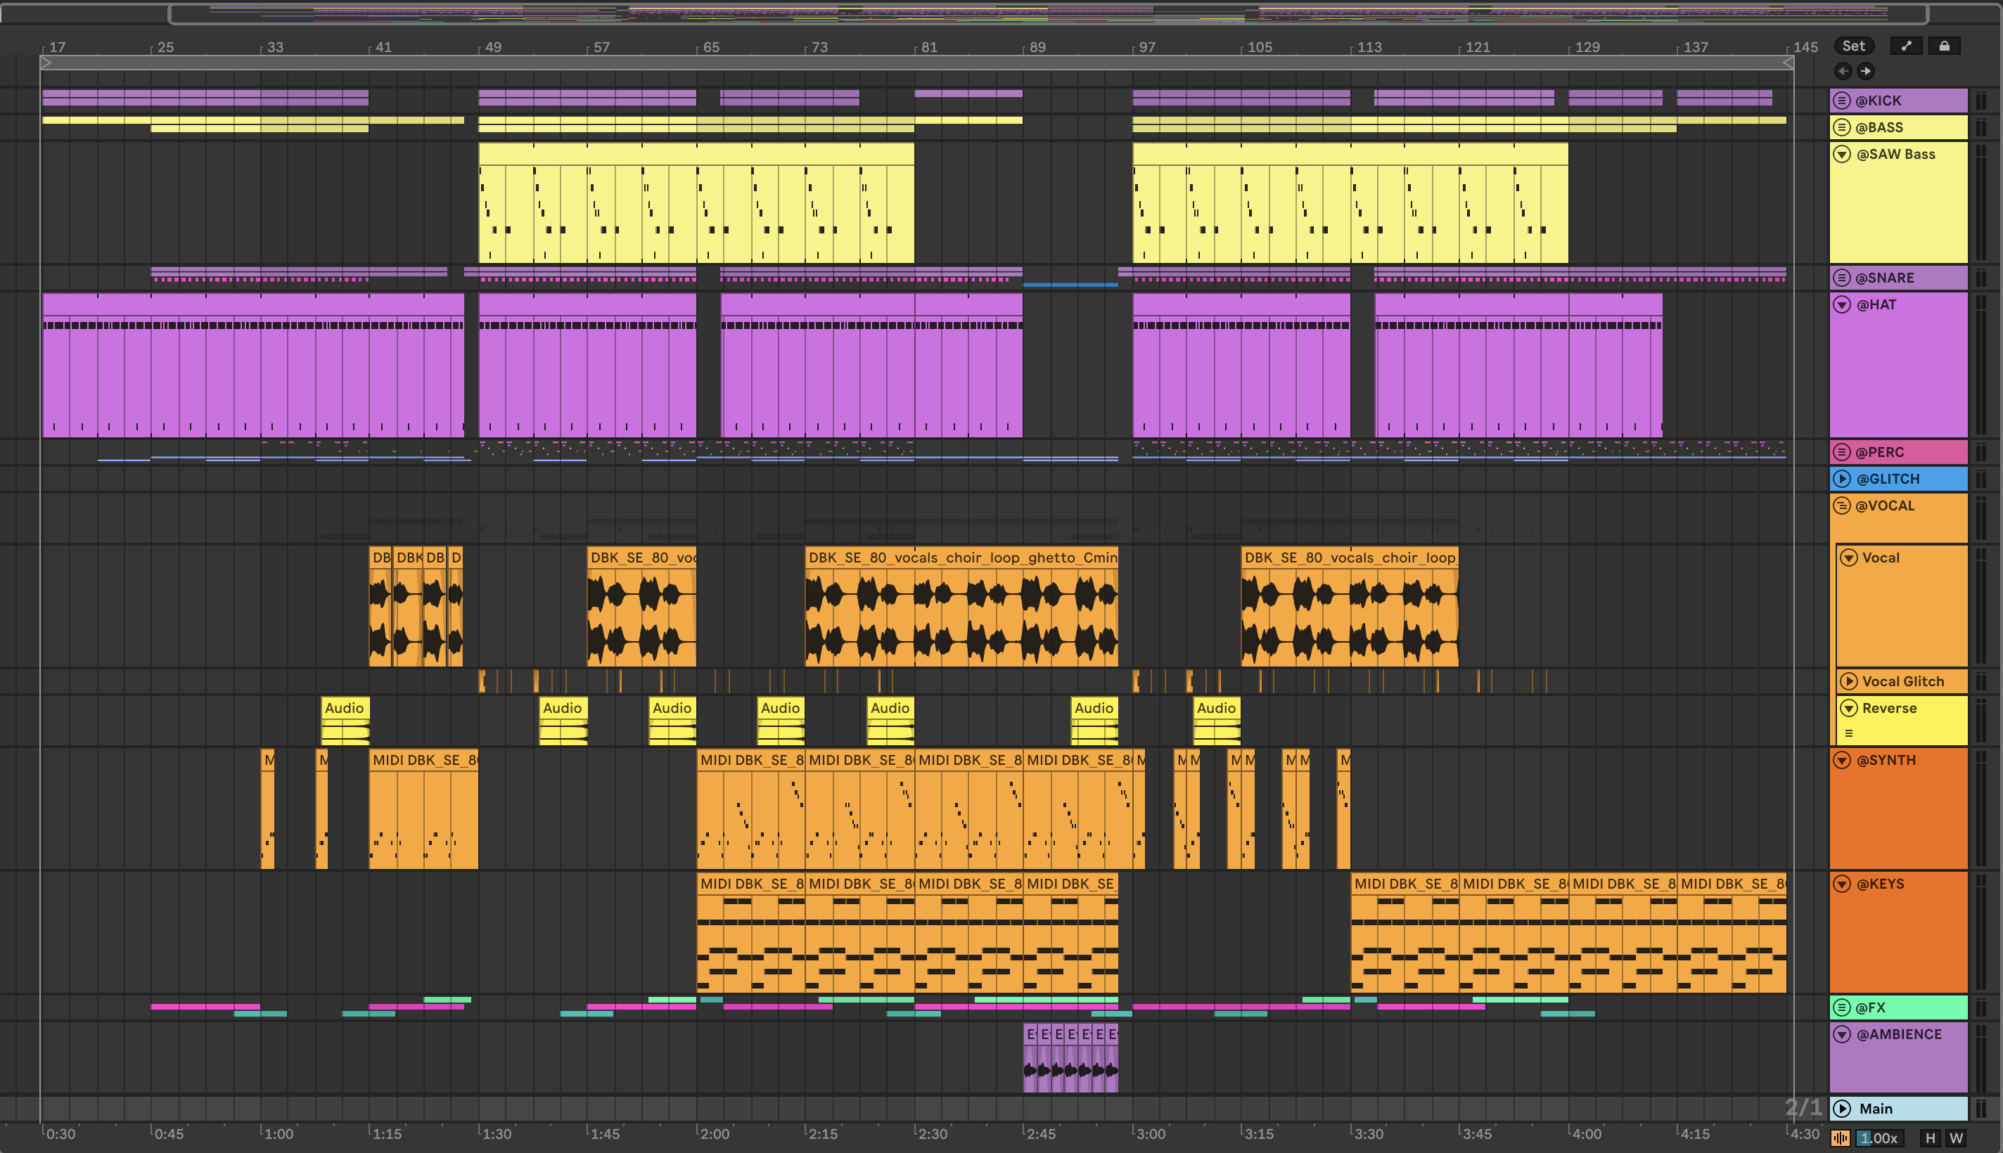2003x1153 pixels.
Task: Fold the @KICK group track icon
Action: [1842, 101]
